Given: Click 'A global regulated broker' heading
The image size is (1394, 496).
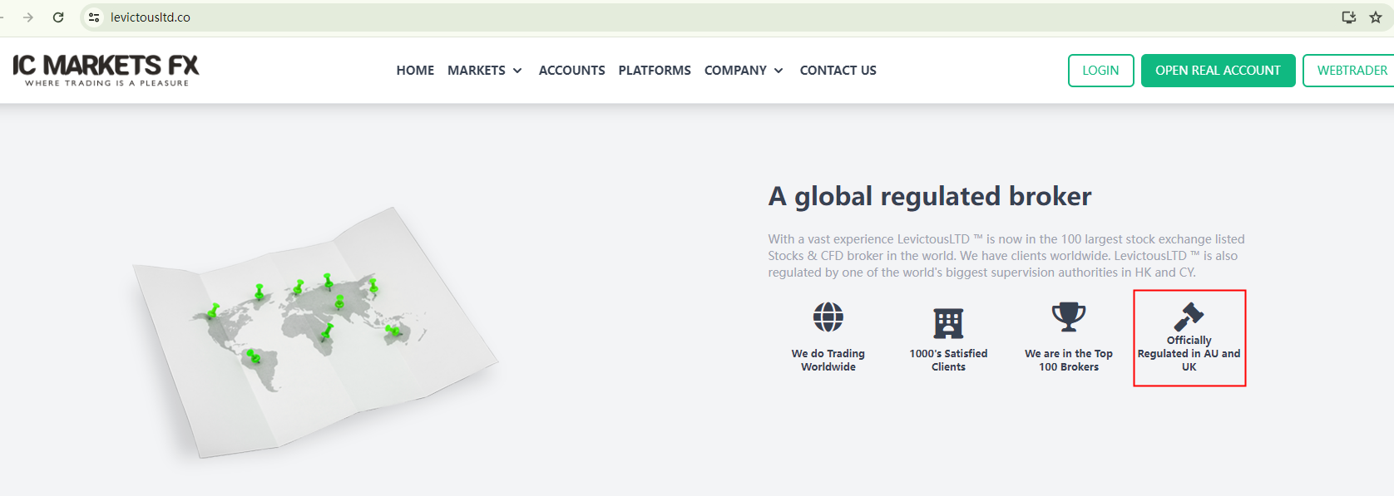Looking at the screenshot, I should [x=930, y=196].
